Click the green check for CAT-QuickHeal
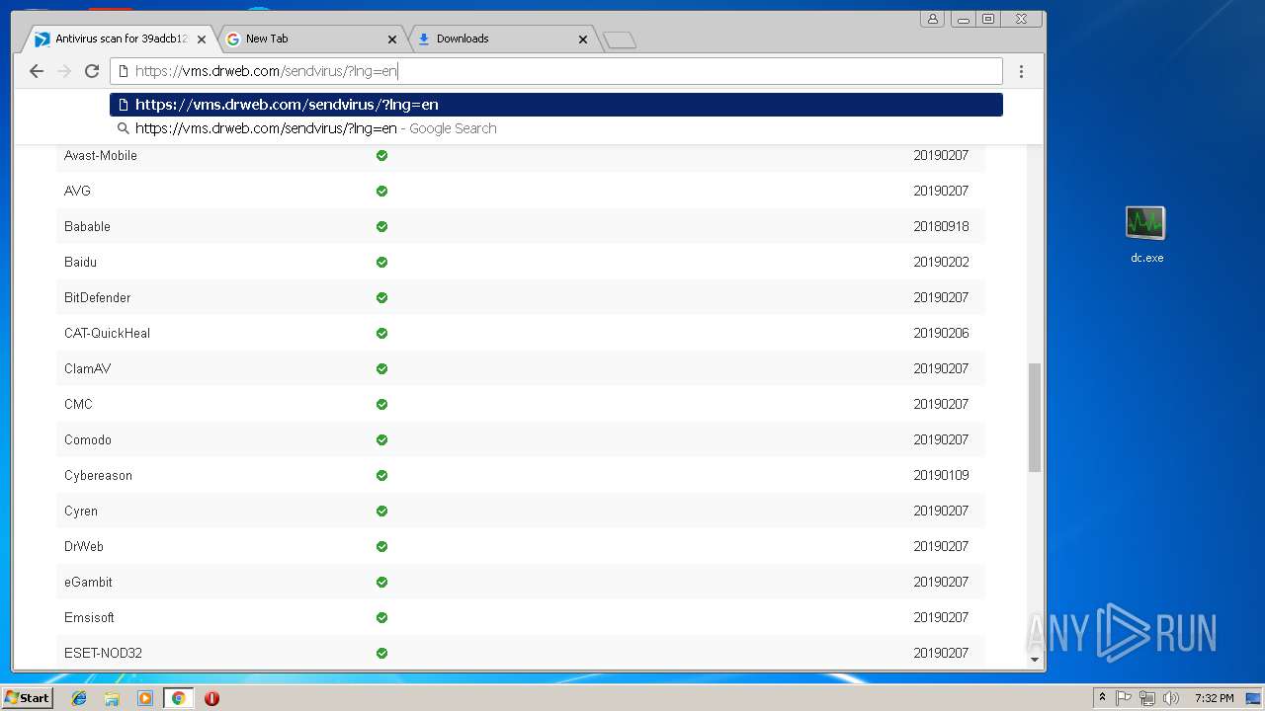The width and height of the screenshot is (1265, 711). pyautogui.click(x=381, y=333)
